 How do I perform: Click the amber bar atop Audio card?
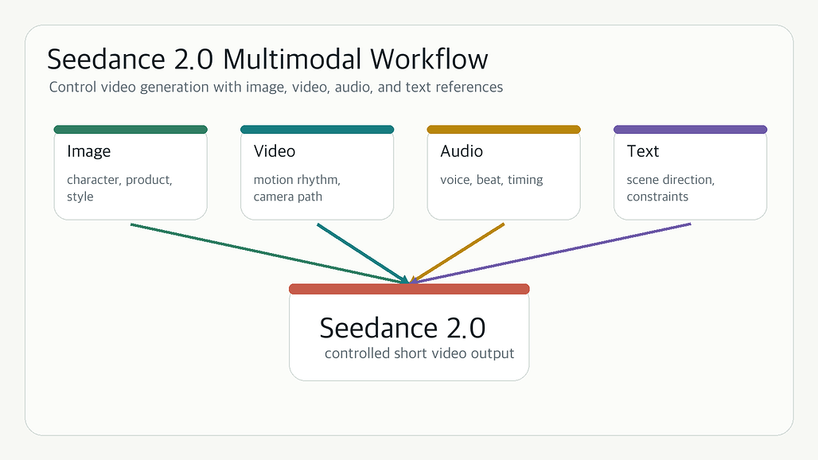click(504, 130)
